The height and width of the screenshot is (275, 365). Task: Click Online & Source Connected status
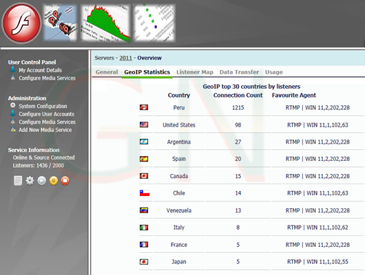coord(44,157)
